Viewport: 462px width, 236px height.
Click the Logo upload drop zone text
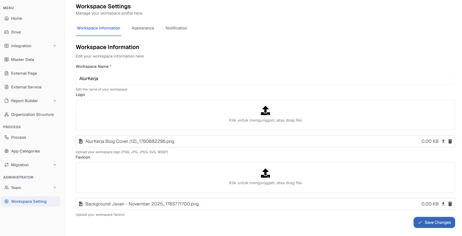coord(265,120)
